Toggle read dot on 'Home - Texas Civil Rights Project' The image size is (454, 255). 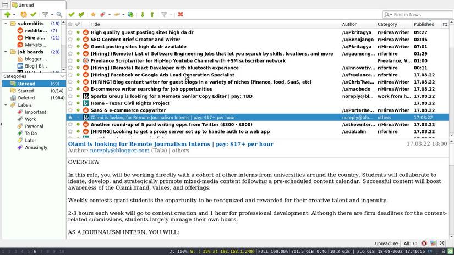(x=78, y=103)
